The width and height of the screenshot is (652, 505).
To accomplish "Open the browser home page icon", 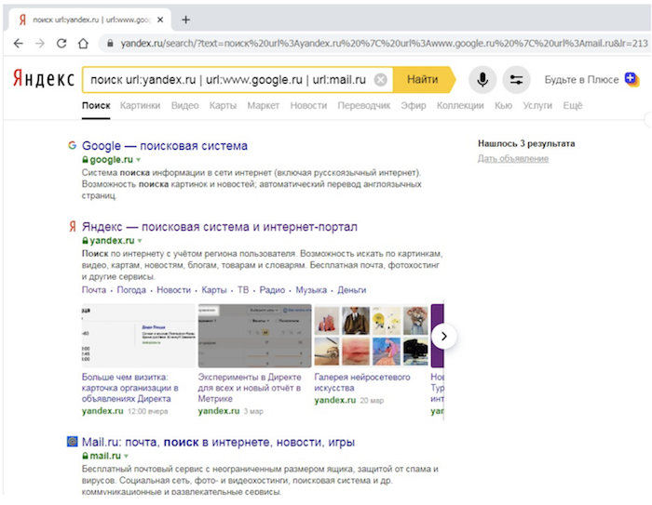I will click(83, 43).
